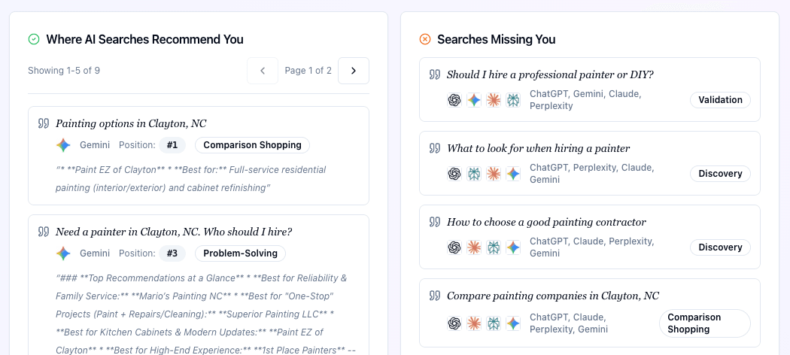Click the Problem-Solving tag
Viewport: 790px width, 355px height.
pos(241,253)
